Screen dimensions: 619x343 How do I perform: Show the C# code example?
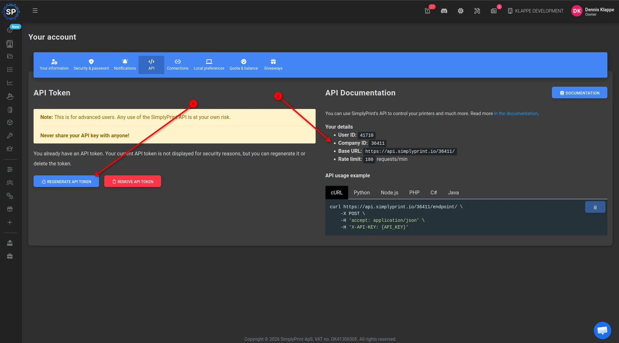[434, 192]
